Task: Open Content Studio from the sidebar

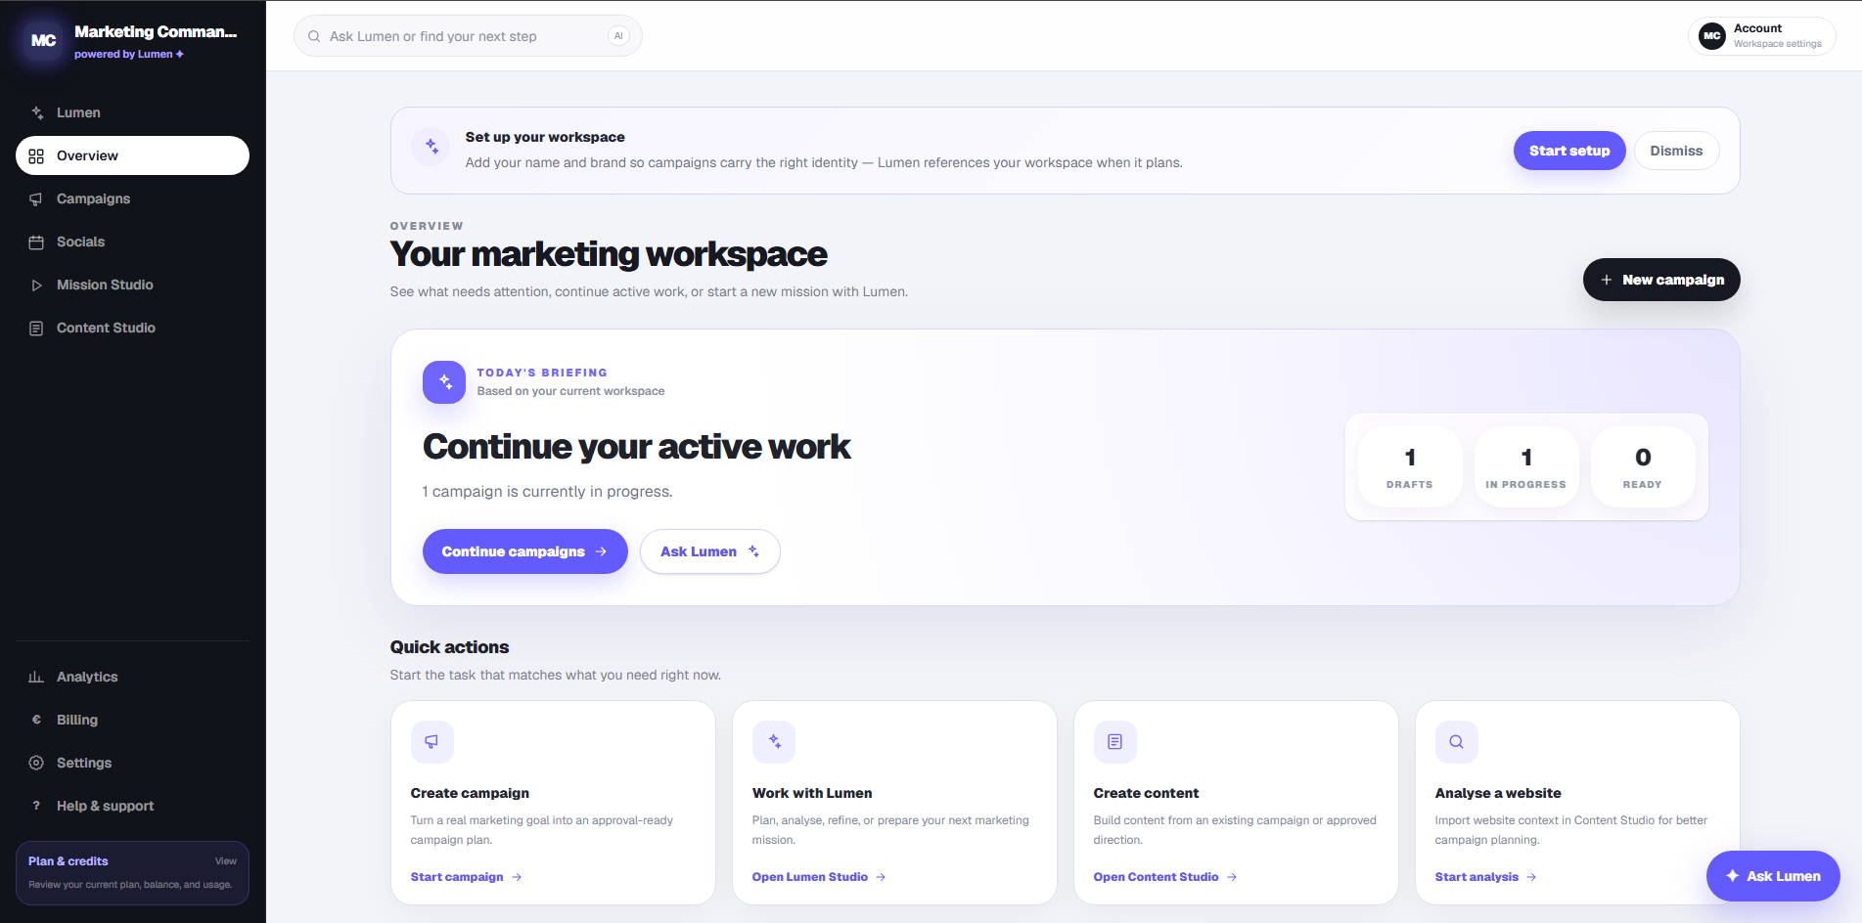Action: tap(133, 328)
